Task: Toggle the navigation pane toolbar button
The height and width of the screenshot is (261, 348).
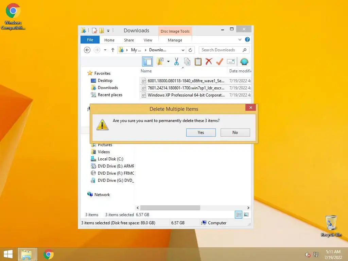Action: pos(147,62)
